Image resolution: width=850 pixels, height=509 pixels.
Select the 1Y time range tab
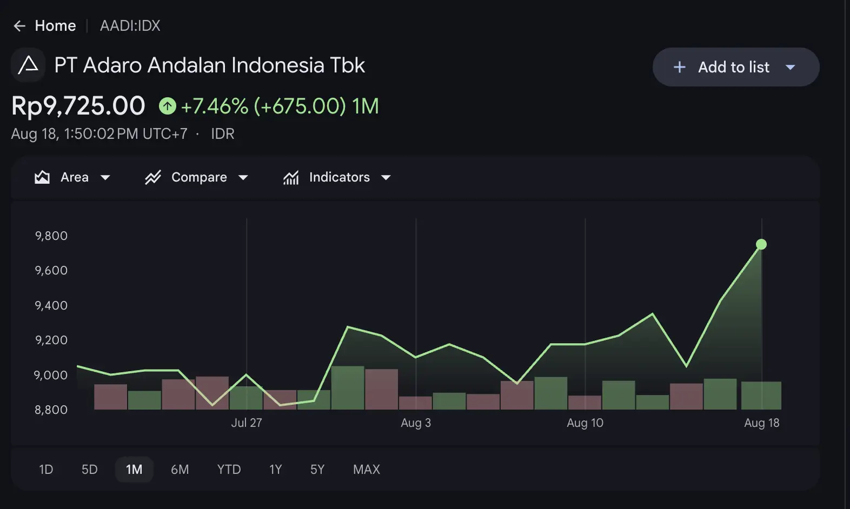point(276,470)
